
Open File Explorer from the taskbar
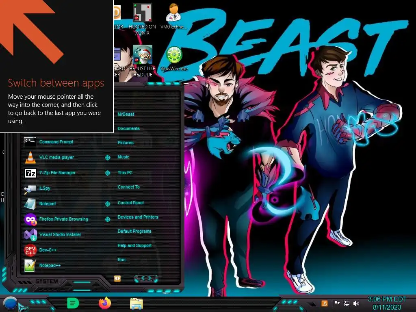coord(136,303)
